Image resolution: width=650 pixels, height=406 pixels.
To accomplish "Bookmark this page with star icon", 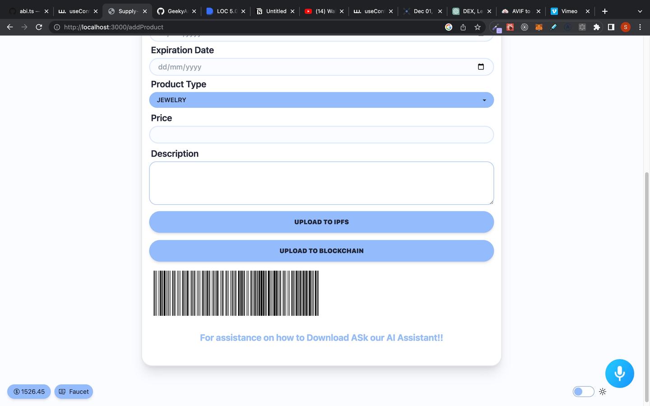I will (x=478, y=27).
